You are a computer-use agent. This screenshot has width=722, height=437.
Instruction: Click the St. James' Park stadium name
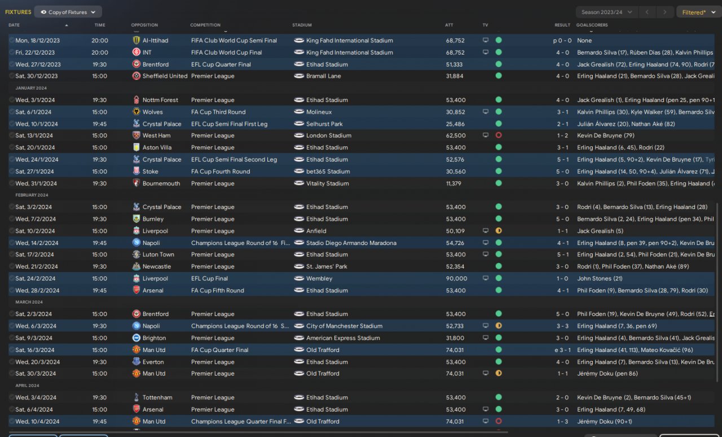[327, 267]
